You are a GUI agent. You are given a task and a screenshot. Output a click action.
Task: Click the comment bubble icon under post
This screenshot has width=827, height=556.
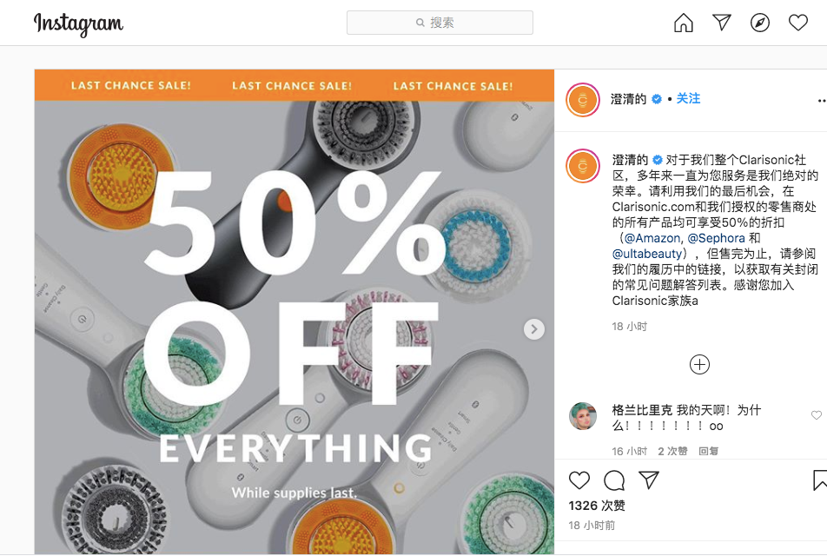[614, 480]
